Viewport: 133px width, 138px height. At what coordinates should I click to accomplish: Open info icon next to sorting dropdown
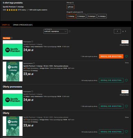point(69,31)
